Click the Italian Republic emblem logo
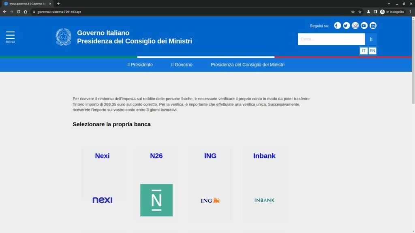 (63, 37)
